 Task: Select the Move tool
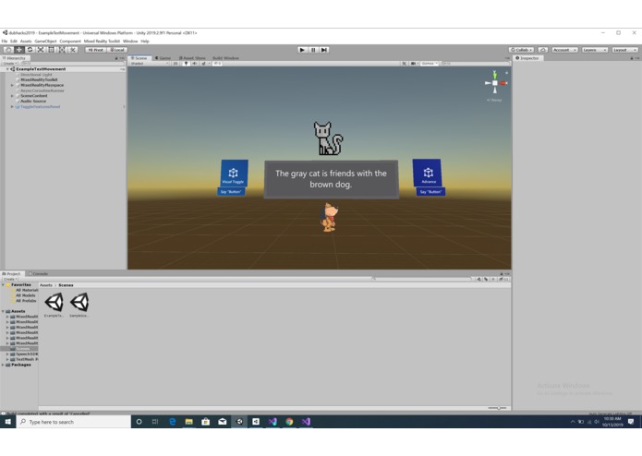click(18, 50)
